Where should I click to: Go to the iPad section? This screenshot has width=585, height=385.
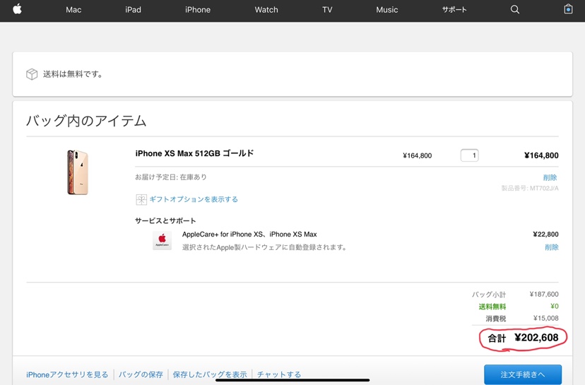133,10
